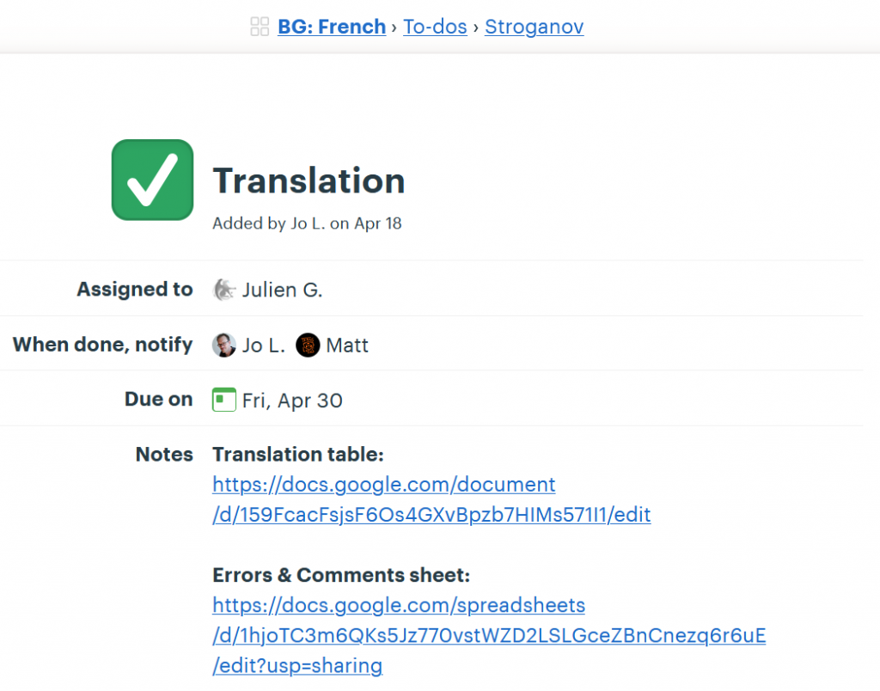Click the Assigned to field label

coord(135,289)
